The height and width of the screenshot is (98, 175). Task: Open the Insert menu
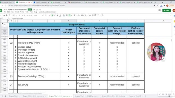(17, 12)
